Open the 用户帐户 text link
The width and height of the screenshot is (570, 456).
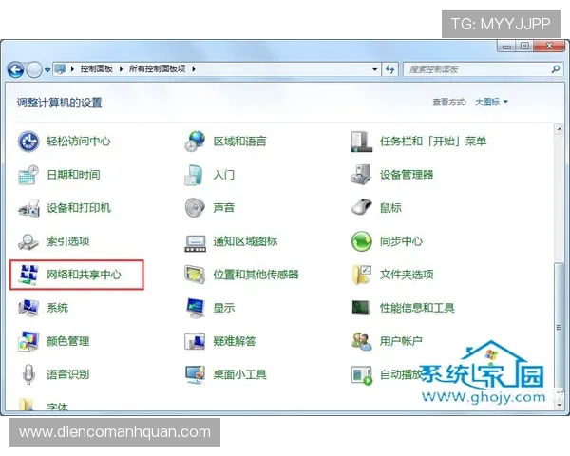(401, 341)
